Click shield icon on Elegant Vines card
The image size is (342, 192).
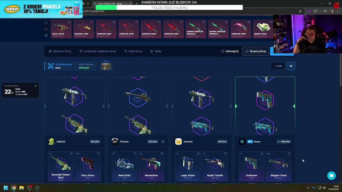(x=289, y=154)
